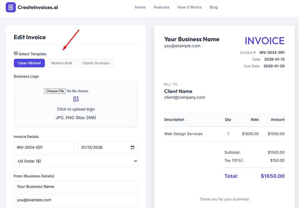Click the 'JPG, PNG (Max 2MB)' hint
Viewport: 299px width, 208px height.
pyautogui.click(x=76, y=118)
